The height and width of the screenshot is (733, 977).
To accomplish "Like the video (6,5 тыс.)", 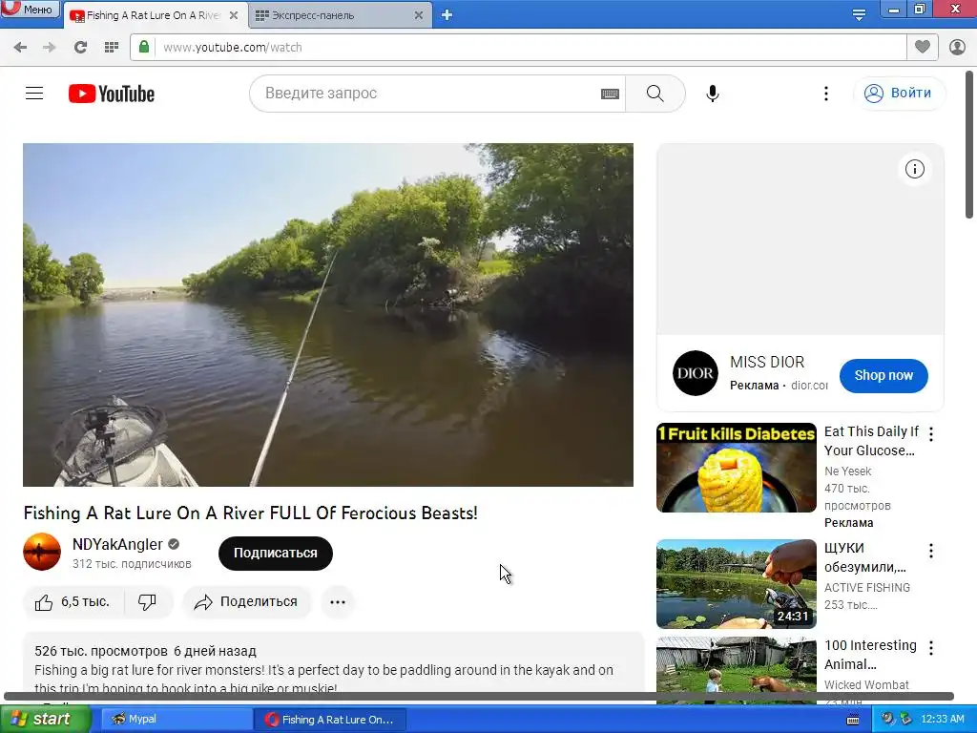I will click(x=73, y=602).
